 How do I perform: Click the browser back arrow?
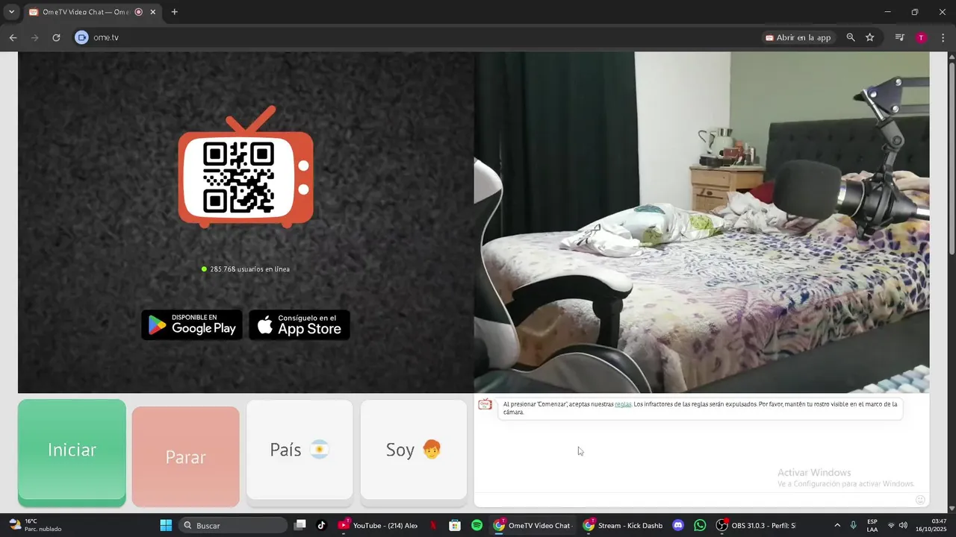13,37
